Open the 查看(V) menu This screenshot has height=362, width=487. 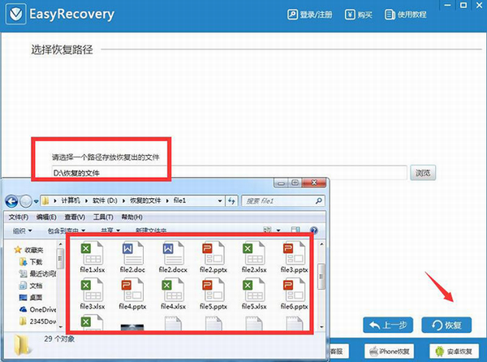[x=75, y=217]
